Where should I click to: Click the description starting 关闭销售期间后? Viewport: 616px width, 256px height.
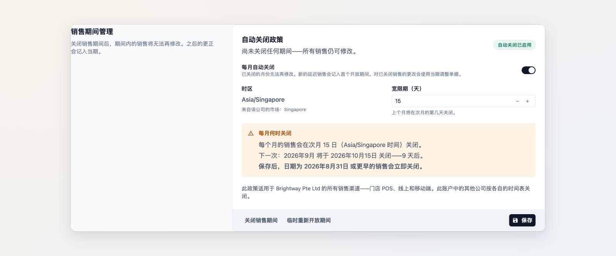pyautogui.click(x=142, y=48)
